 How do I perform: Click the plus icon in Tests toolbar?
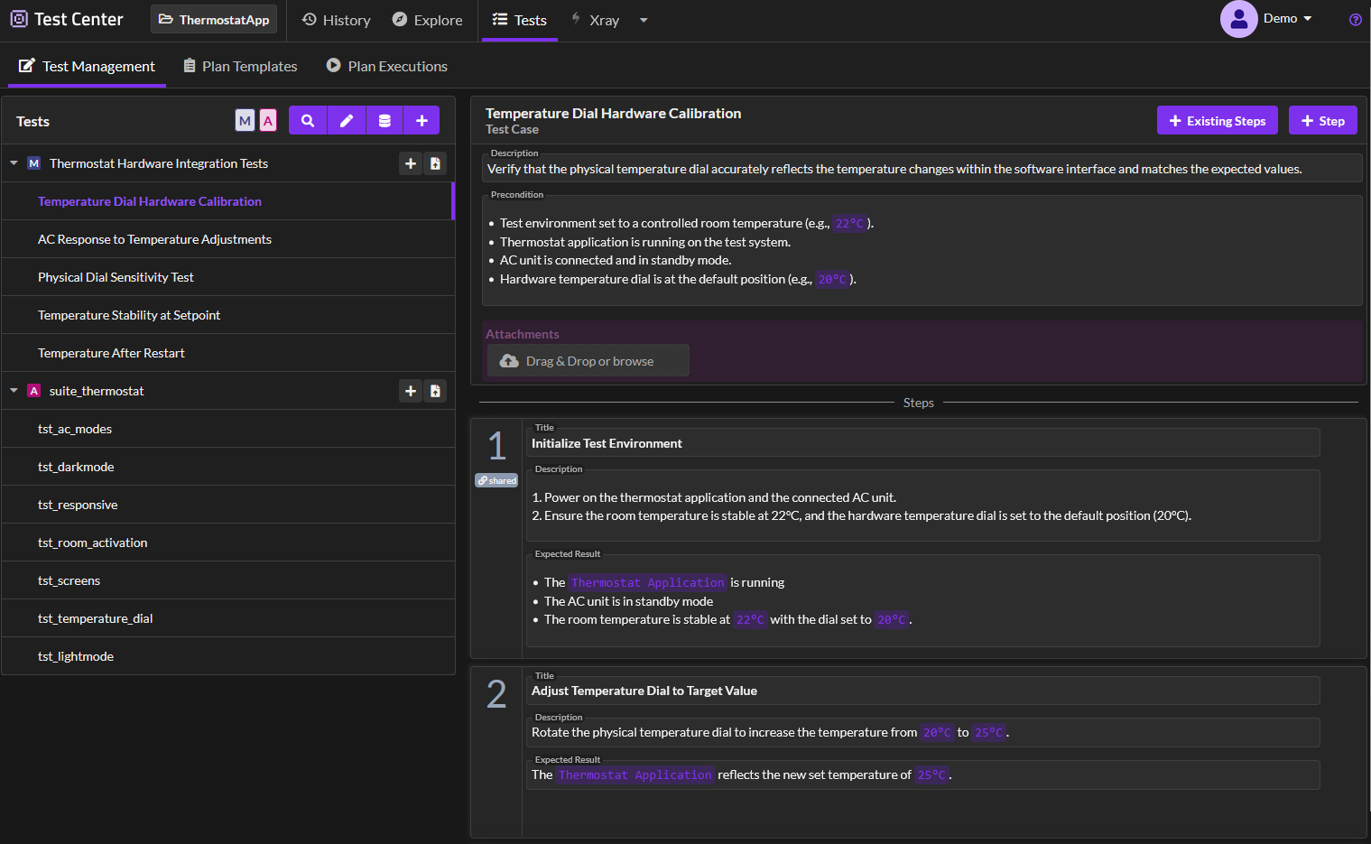pyautogui.click(x=421, y=121)
